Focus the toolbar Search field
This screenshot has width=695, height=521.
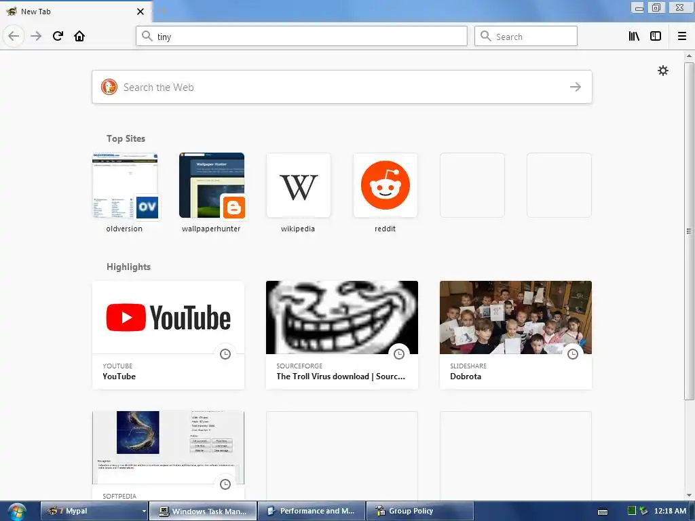tap(526, 36)
